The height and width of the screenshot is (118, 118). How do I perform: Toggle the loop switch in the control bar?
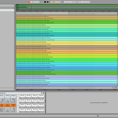[77, 2]
